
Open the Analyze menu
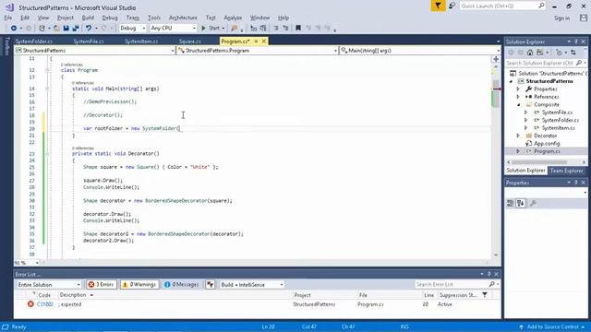click(233, 18)
